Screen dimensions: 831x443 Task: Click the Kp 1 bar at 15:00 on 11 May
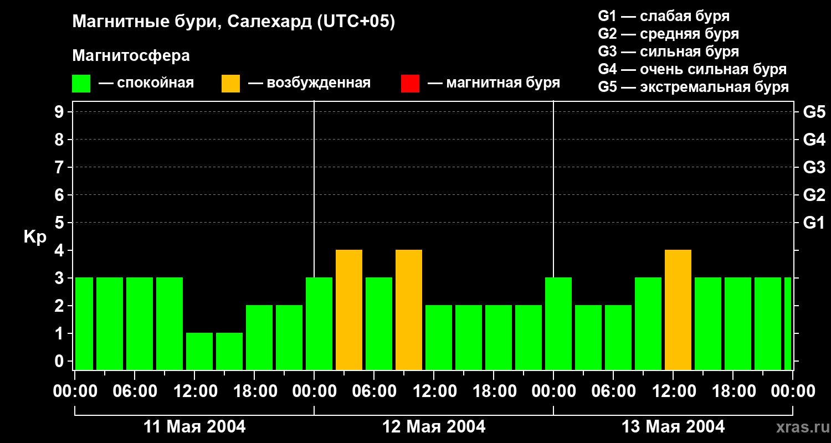[229, 352]
